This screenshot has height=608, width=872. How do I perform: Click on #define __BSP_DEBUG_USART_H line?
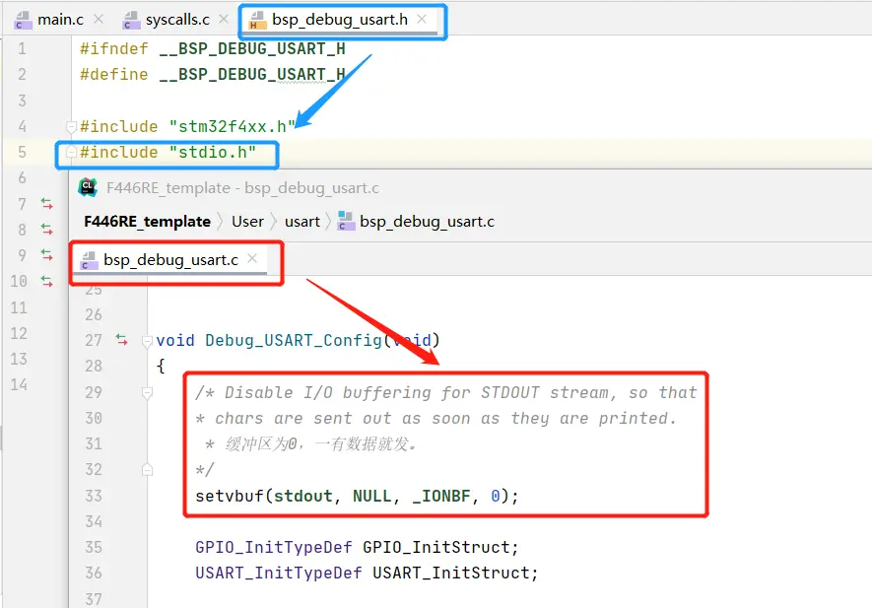[213, 75]
